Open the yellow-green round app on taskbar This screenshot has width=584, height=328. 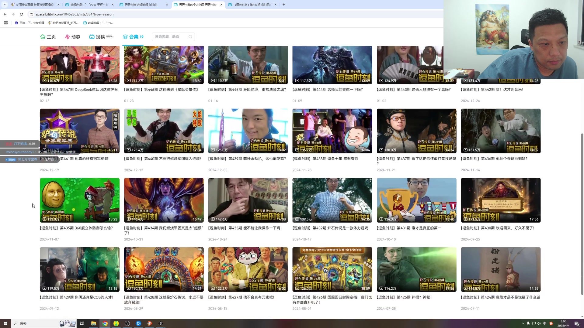[x=116, y=323]
